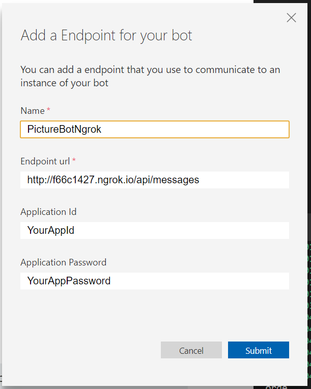Click the "Endpoint url" field label

[45, 161]
